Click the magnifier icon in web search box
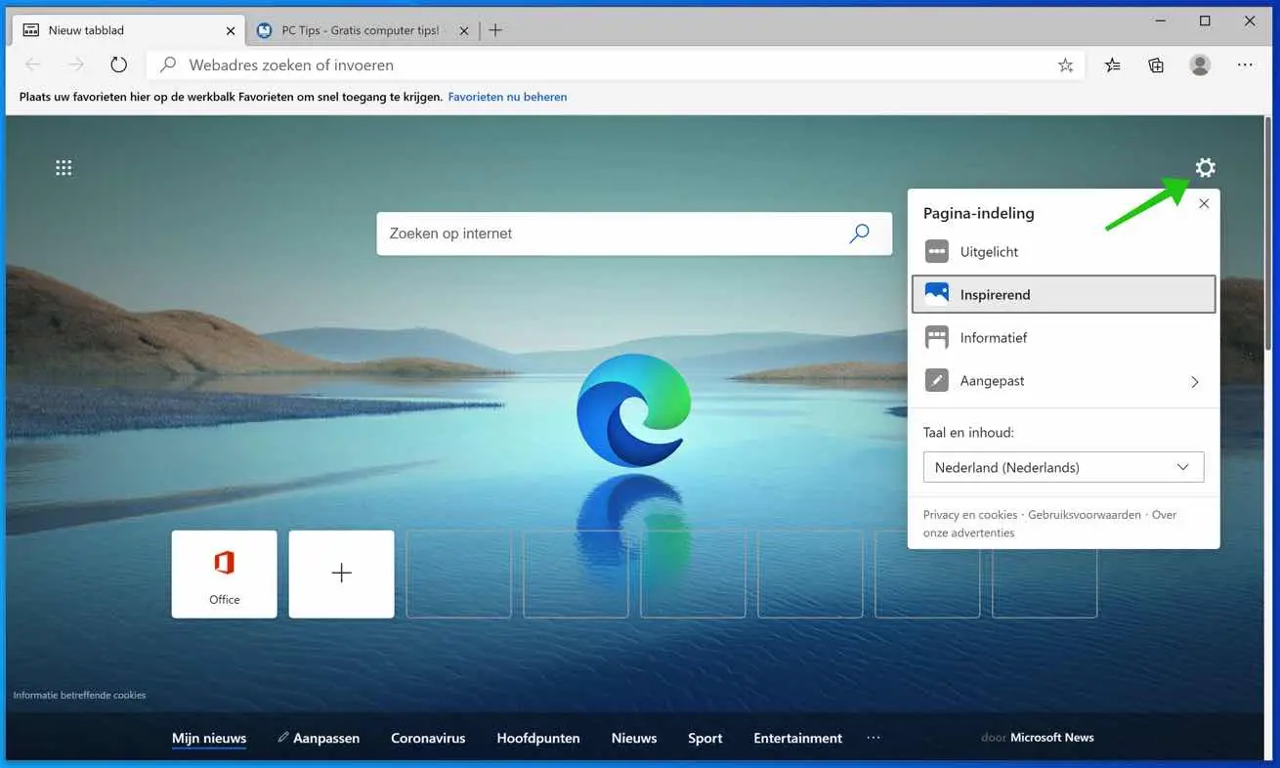1280x768 pixels. click(859, 234)
